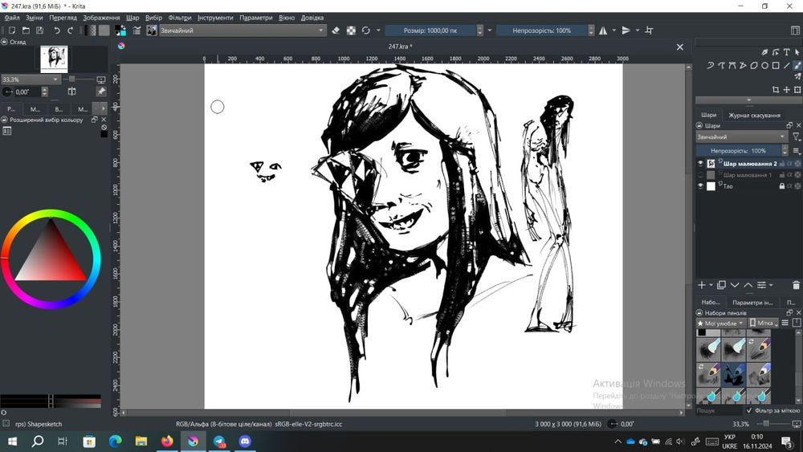Open the Шар menu
This screenshot has width=803, height=452.
click(132, 18)
